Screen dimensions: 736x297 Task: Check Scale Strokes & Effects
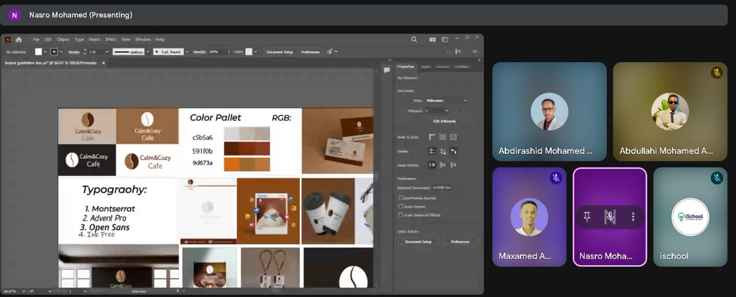pos(401,215)
